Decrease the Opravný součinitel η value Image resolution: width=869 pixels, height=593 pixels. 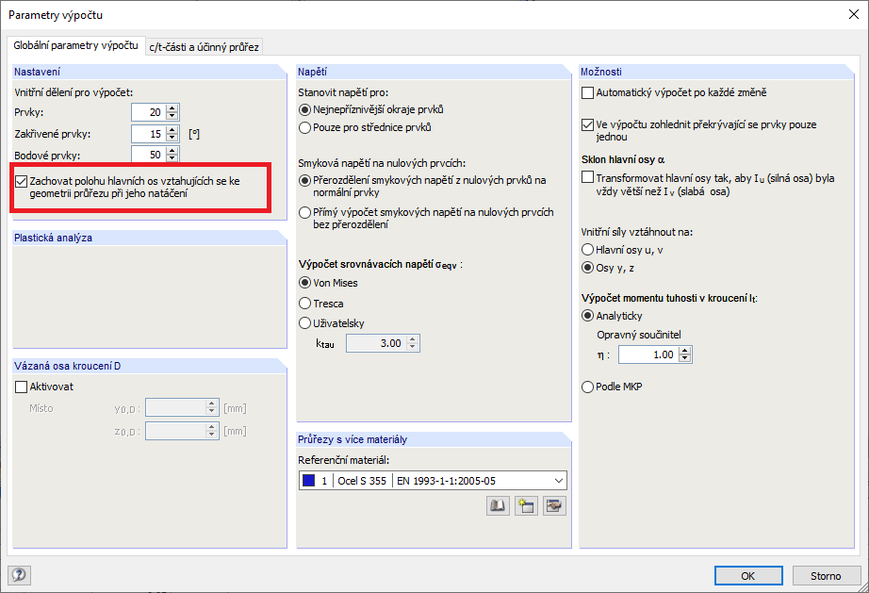click(685, 358)
